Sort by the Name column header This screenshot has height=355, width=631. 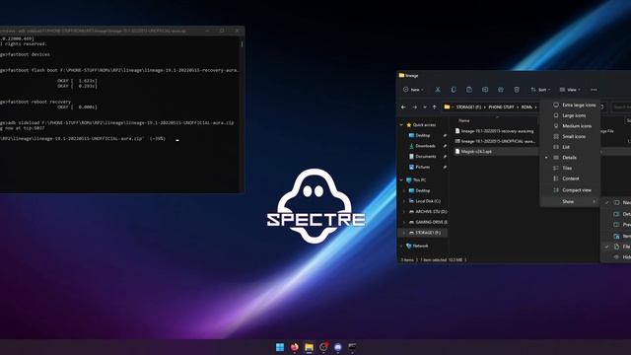point(464,120)
